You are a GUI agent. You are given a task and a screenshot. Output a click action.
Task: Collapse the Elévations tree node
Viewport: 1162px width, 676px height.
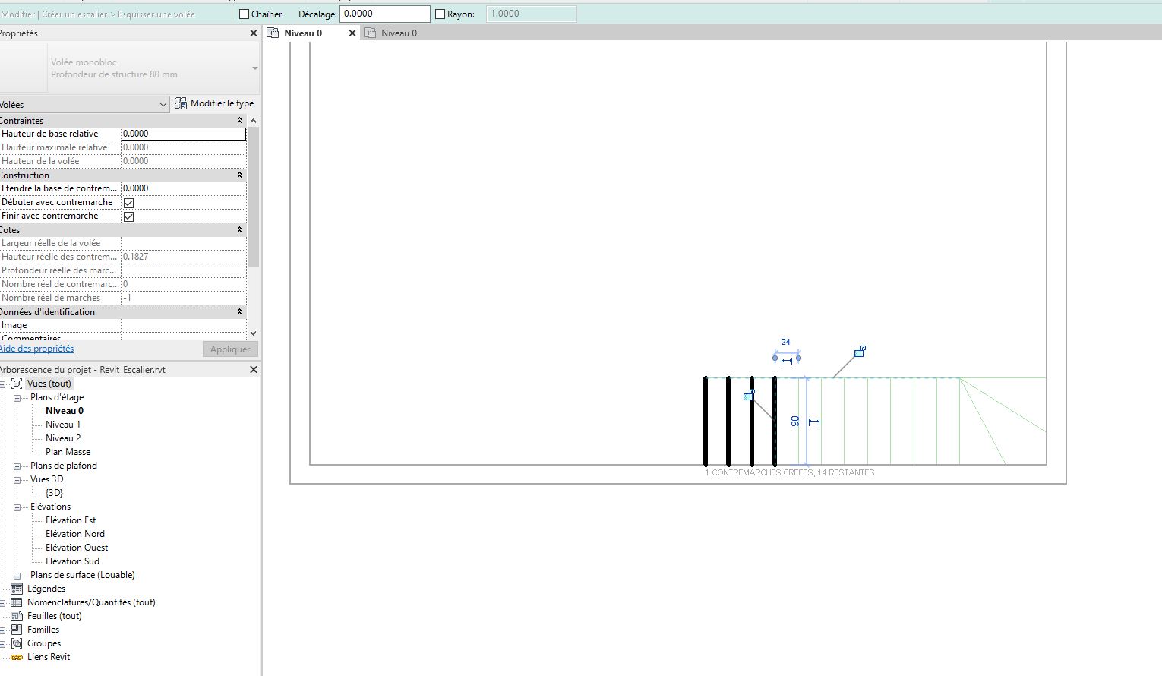(17, 507)
